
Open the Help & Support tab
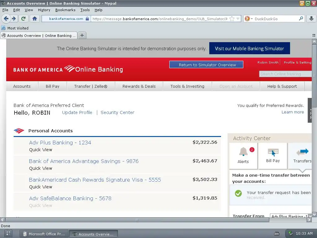[282, 86]
